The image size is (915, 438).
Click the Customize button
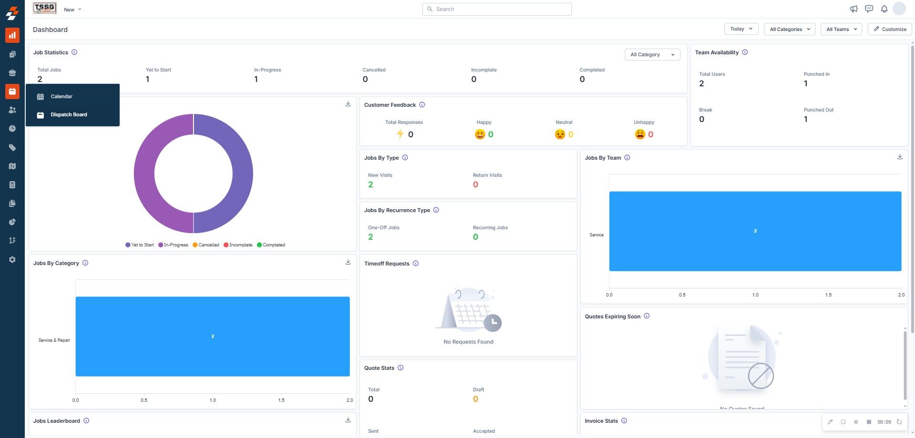coord(890,29)
